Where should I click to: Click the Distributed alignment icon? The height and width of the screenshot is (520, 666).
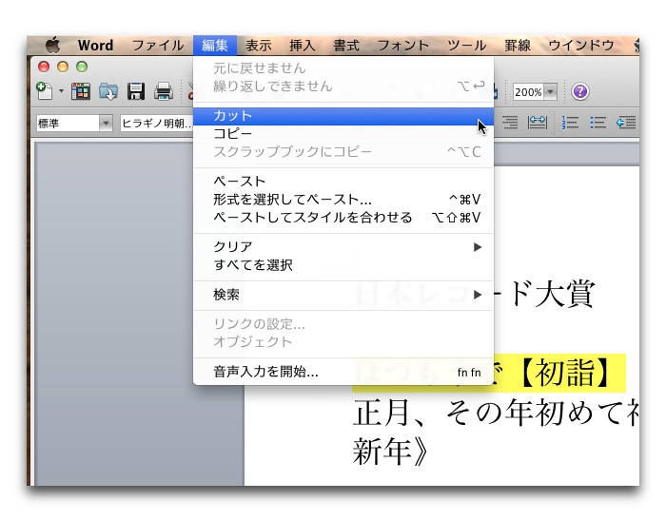click(538, 123)
